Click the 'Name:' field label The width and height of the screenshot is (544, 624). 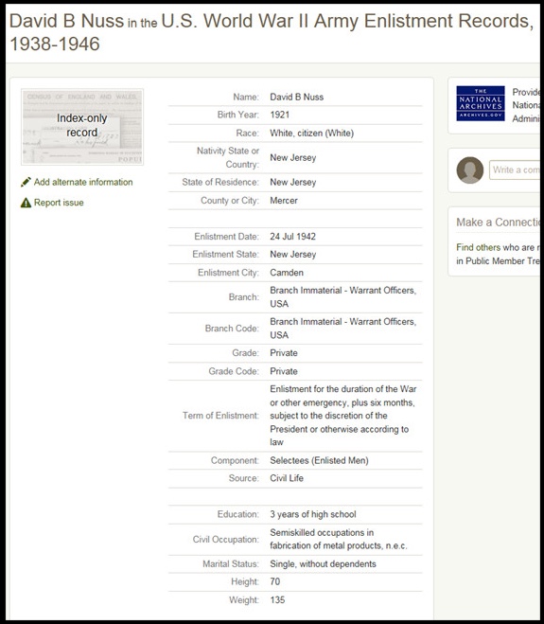[x=246, y=98]
